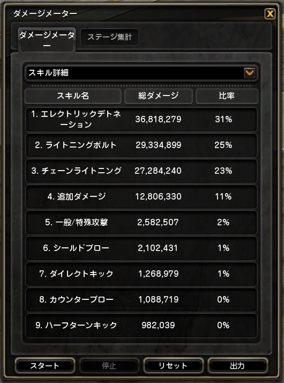Select the チェーンライトニング row
This screenshot has height=383, width=284.
(141, 171)
